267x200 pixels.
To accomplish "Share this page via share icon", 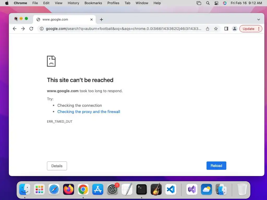I will 207,29.
